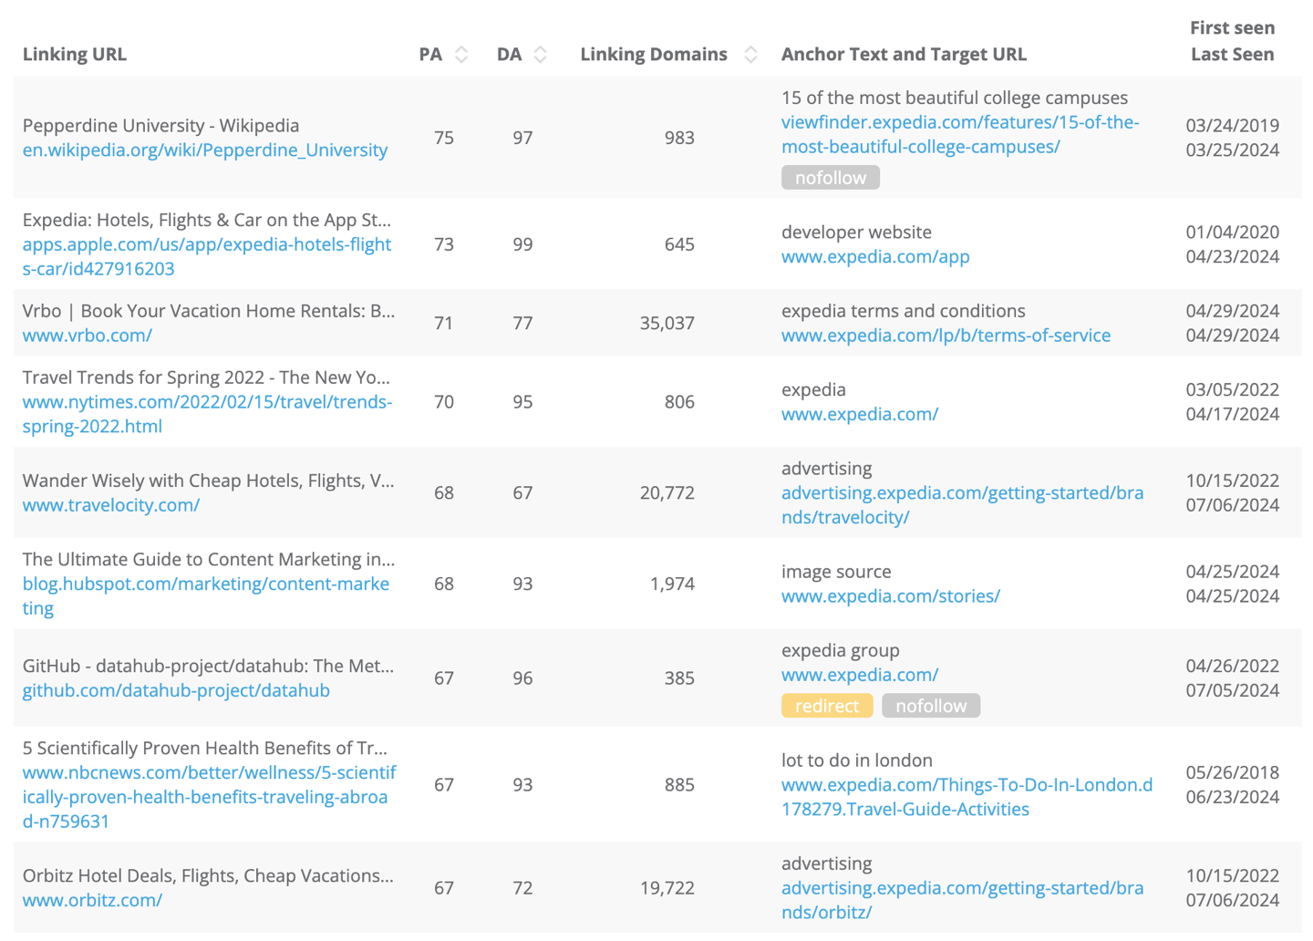Click first seen date 03/24/2019
The height and width of the screenshot is (941, 1313).
tap(1232, 125)
